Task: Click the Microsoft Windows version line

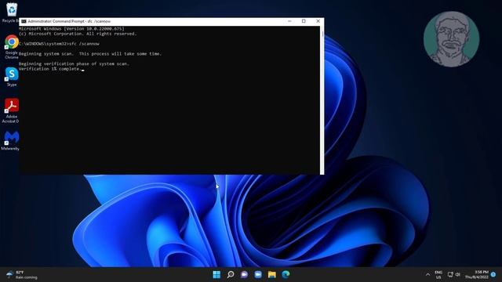Action: 71,28
